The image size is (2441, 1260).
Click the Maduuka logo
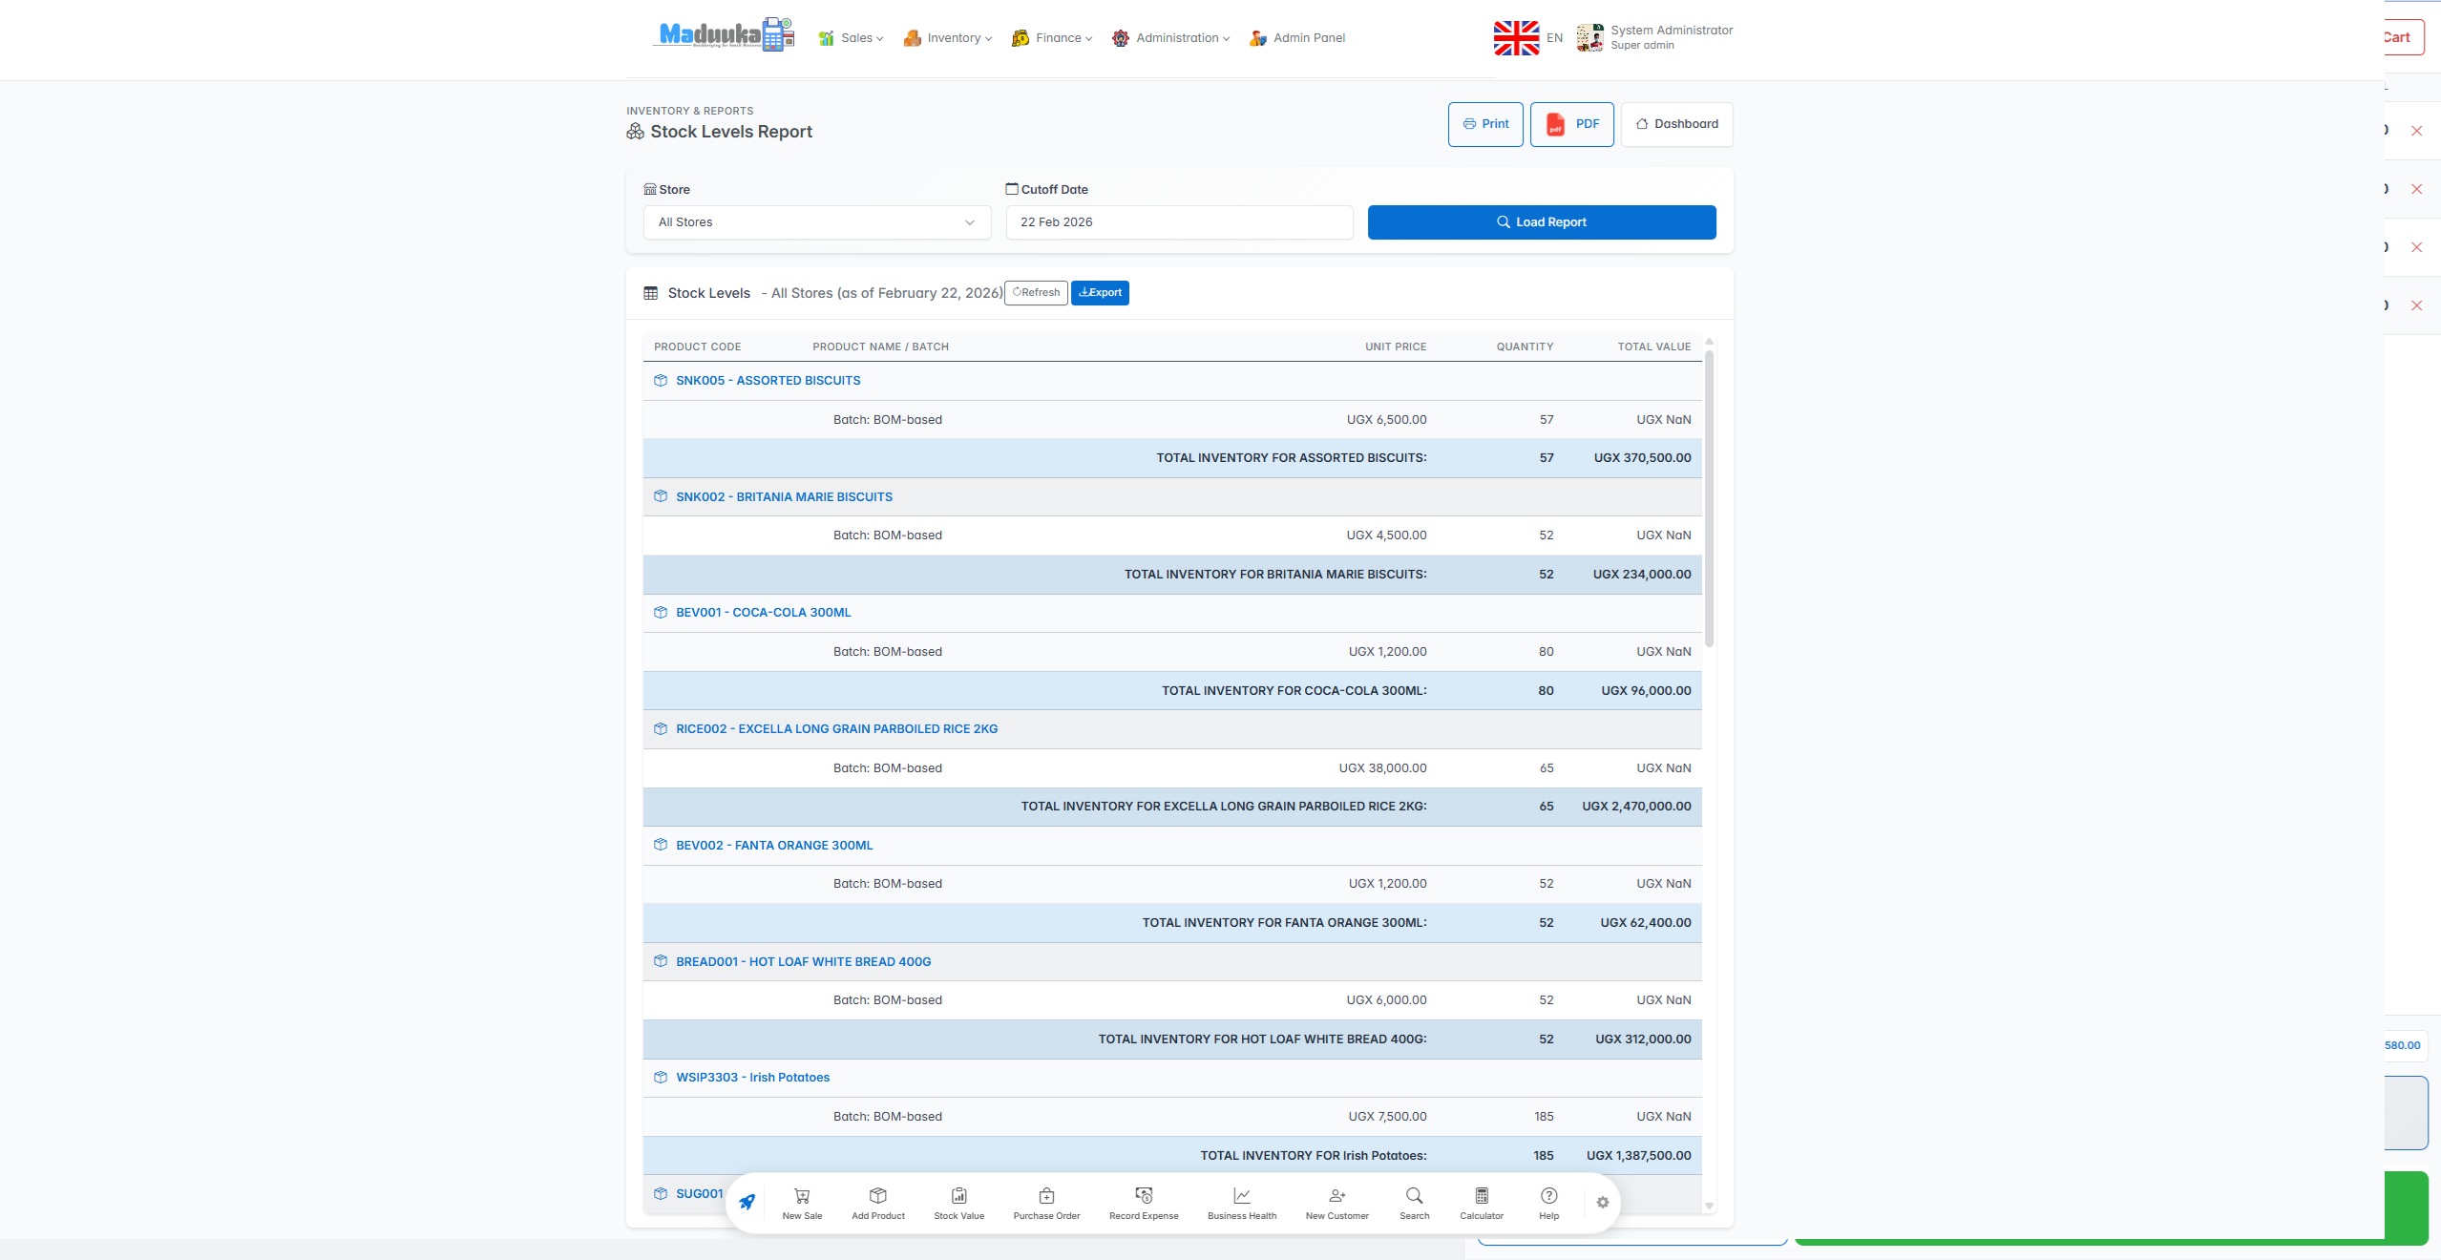pyautogui.click(x=723, y=36)
